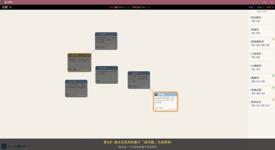275x150 pixels.
Task: Pick the 小镇教师 character card
Action: (x=262, y=67)
